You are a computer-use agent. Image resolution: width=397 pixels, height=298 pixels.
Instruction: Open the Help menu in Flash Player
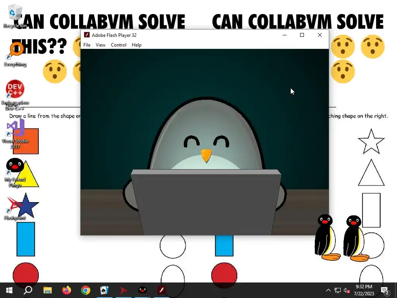pos(136,45)
